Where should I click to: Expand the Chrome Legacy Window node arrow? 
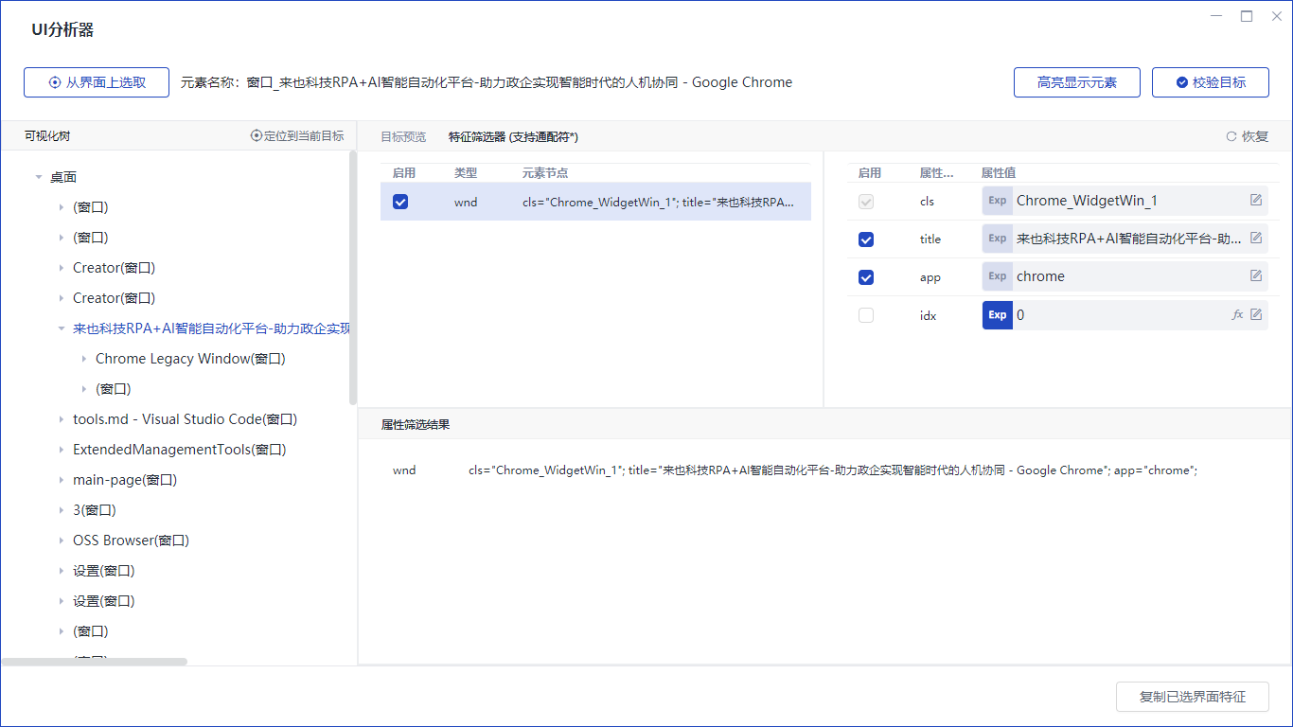[x=84, y=359]
